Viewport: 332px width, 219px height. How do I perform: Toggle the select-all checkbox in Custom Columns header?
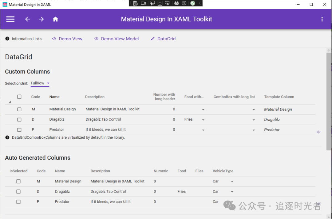click(19, 97)
